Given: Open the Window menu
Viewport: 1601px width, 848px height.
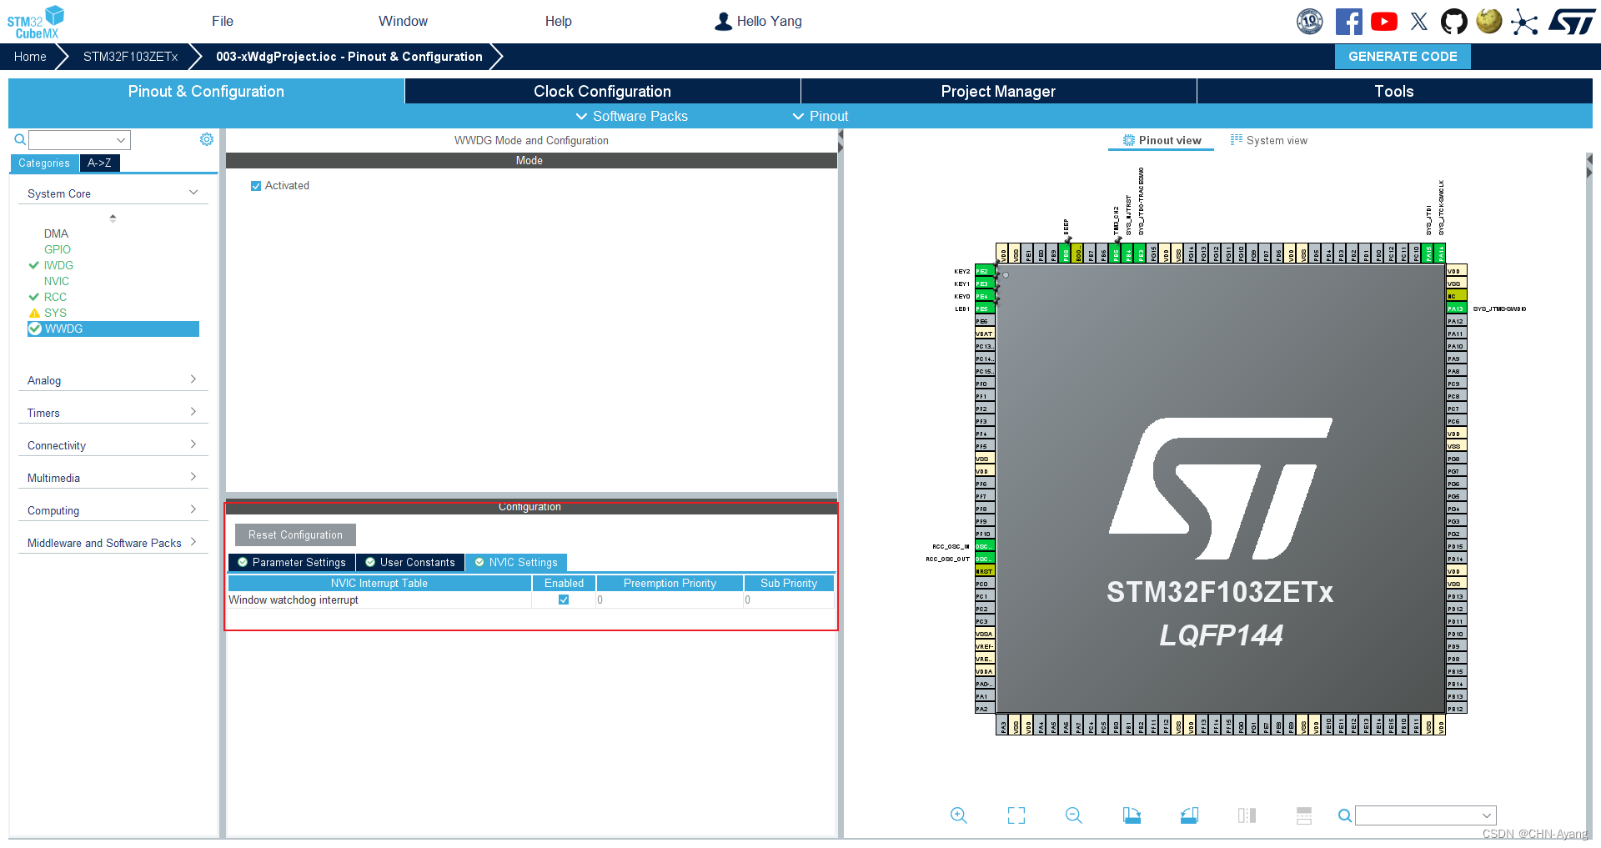Looking at the screenshot, I should click(x=403, y=22).
